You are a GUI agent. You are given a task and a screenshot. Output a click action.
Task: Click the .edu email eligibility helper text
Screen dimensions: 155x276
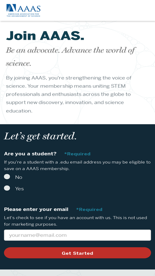click(x=77, y=165)
